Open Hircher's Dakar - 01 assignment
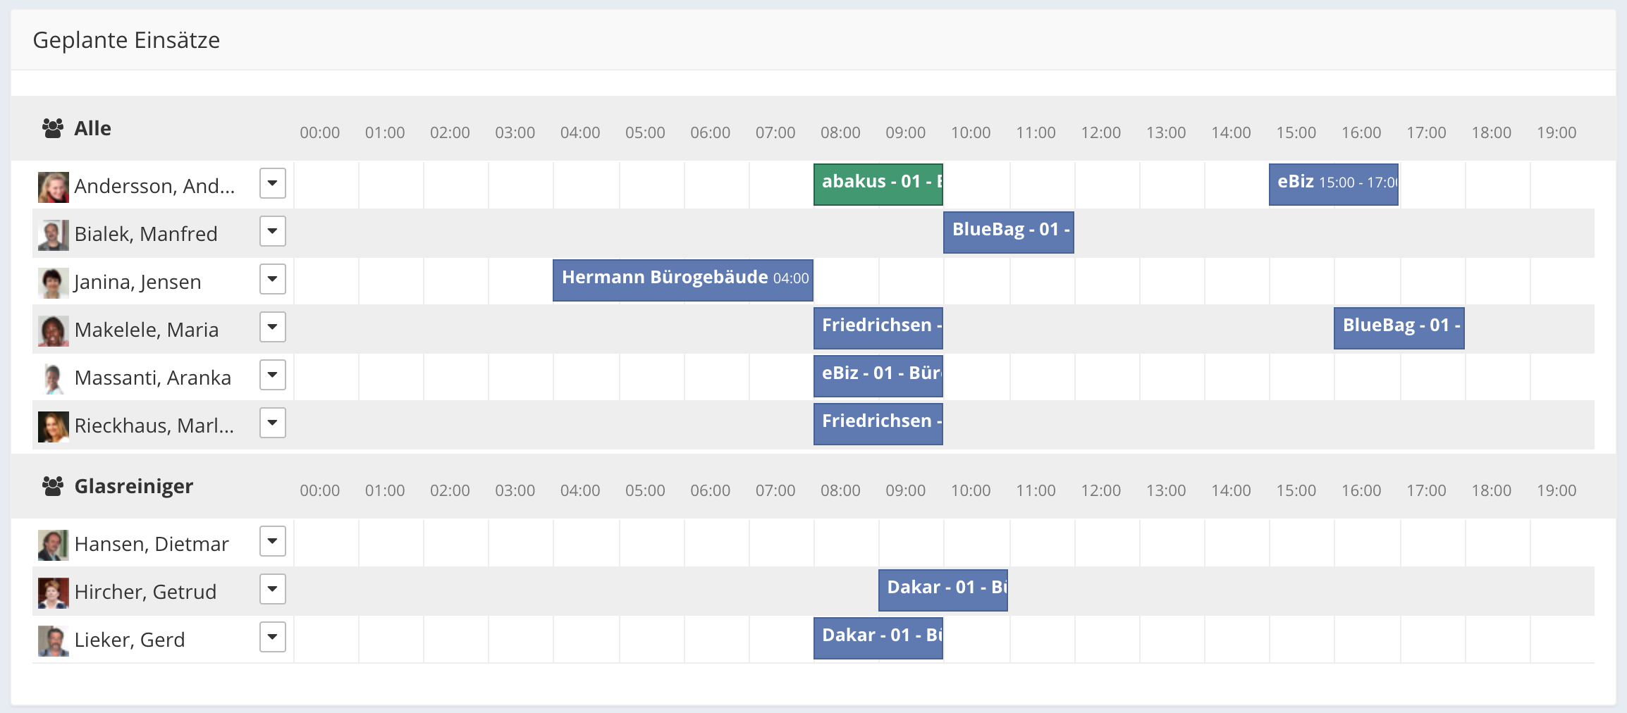The height and width of the screenshot is (713, 1627). [943, 590]
